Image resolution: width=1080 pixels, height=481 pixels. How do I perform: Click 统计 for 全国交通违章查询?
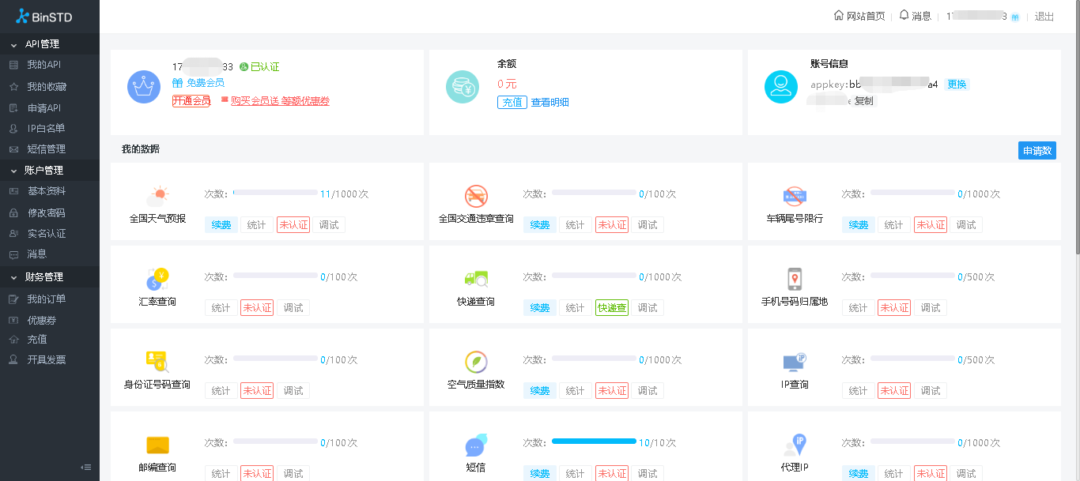pos(575,225)
